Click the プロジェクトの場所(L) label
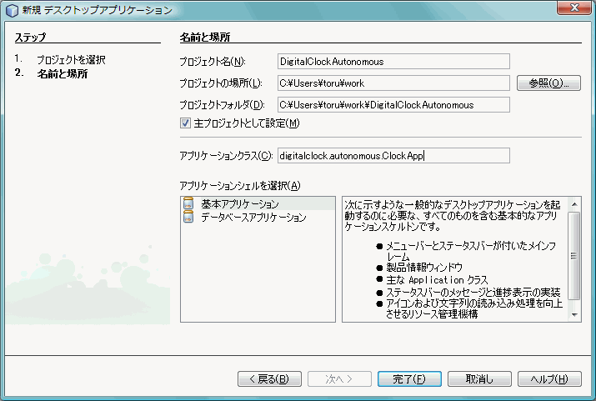Viewport: 596px width, 401px height. 221,83
